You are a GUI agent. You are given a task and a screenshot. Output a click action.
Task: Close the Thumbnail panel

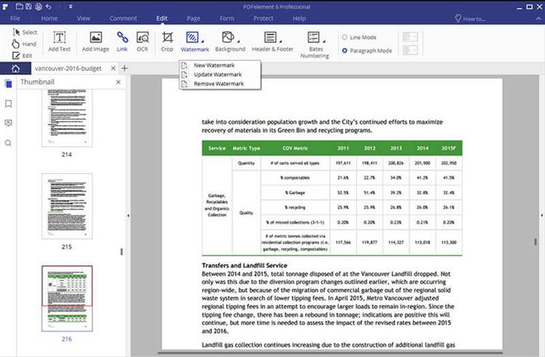pos(118,82)
